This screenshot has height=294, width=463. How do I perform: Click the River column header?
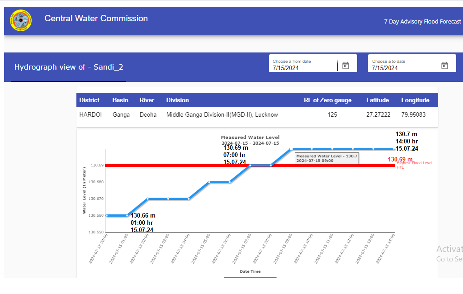[x=147, y=100]
